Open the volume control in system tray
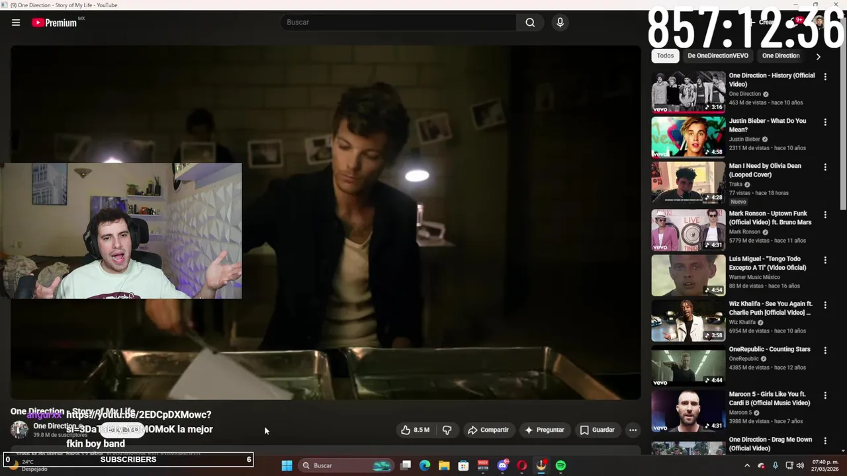This screenshot has height=476, width=847. point(800,465)
